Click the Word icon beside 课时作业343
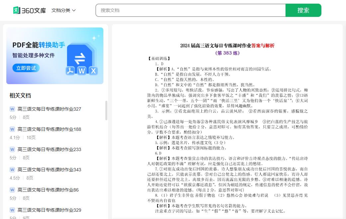This screenshot has height=219, width=346. pyautogui.click(x=12, y=170)
